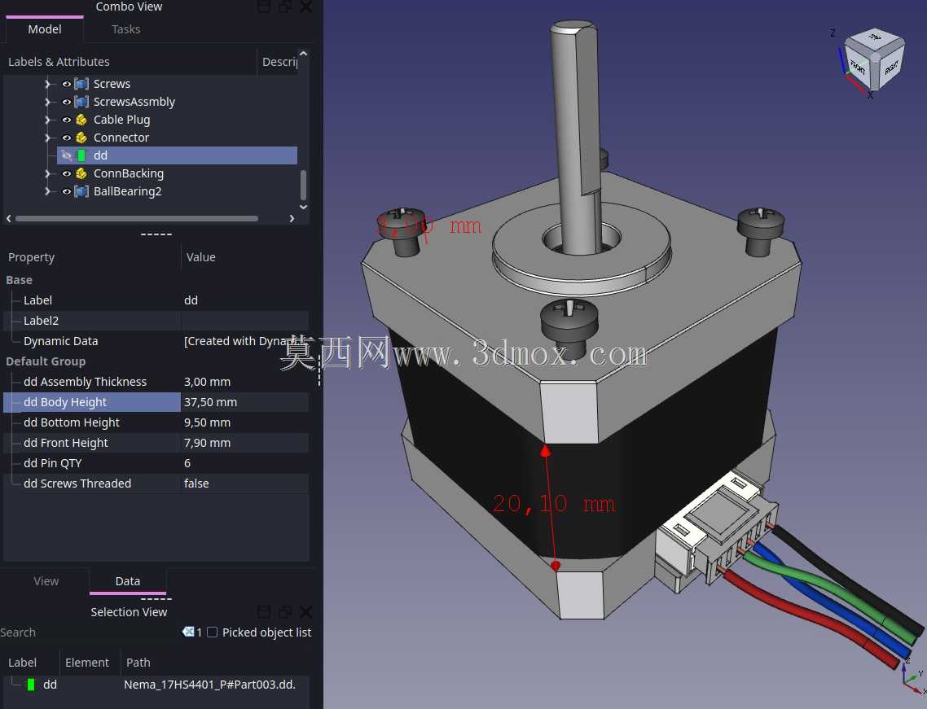Hide the Connector part

(x=66, y=138)
